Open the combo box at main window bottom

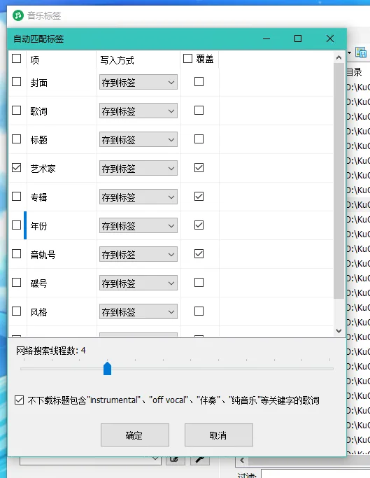coord(90,461)
